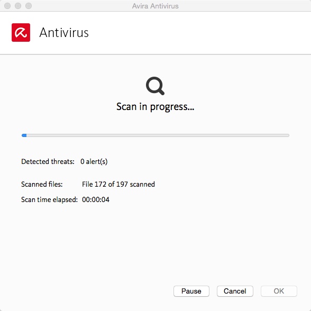Click the red Avira umbrella logo
This screenshot has height=311, width=311.
tap(21, 33)
